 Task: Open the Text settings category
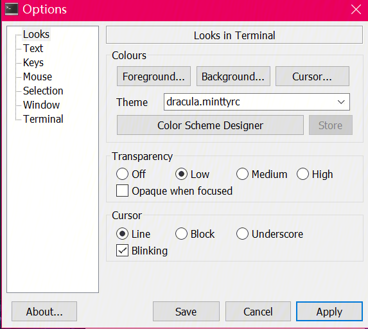tap(33, 48)
